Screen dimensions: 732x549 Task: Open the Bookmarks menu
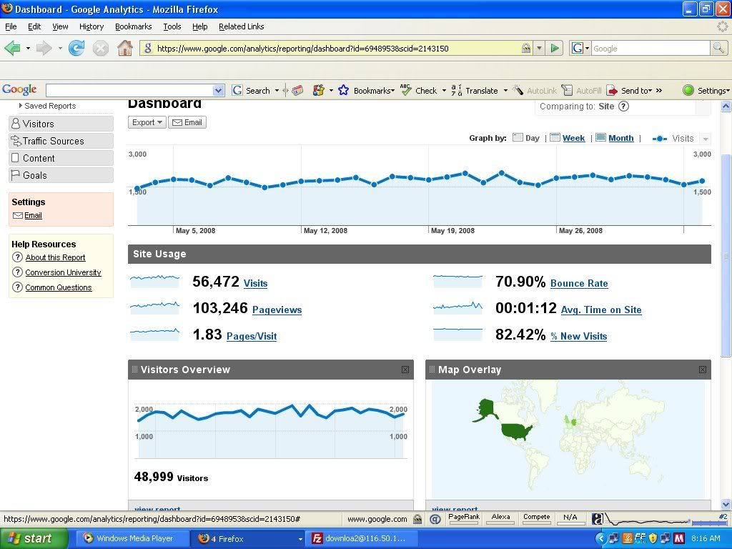[133, 26]
